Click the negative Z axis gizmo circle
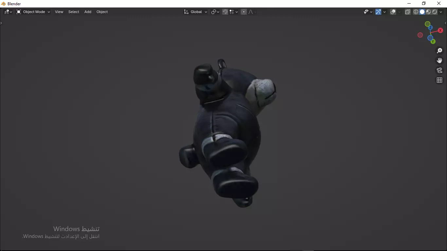 430,38
